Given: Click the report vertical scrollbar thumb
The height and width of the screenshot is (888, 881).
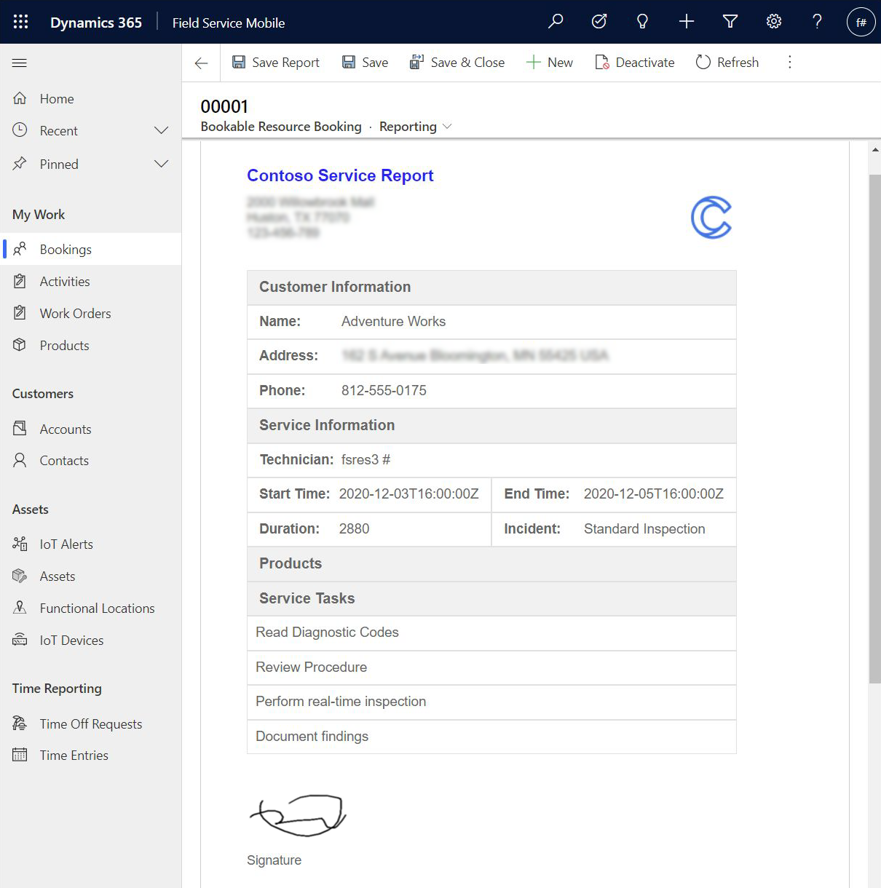Looking at the screenshot, I should pyautogui.click(x=874, y=428).
